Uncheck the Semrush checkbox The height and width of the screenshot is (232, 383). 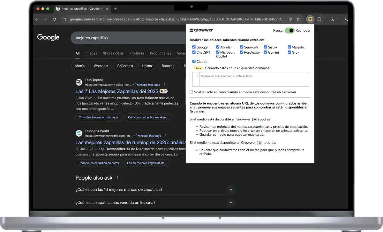(x=242, y=47)
